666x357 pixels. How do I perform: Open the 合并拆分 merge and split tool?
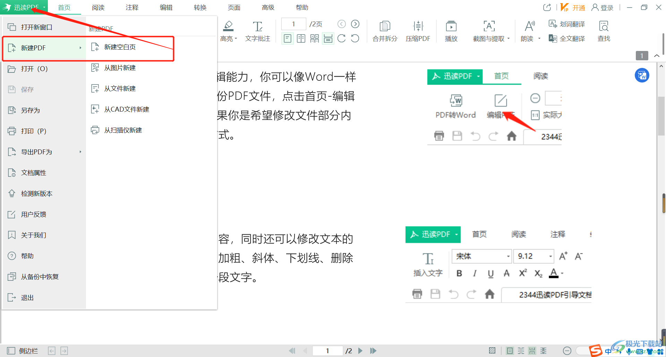click(x=385, y=31)
